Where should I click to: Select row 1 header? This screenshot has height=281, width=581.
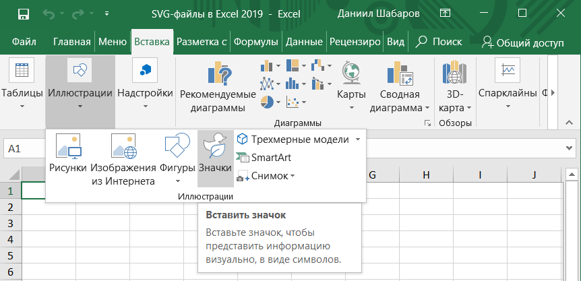(x=11, y=191)
